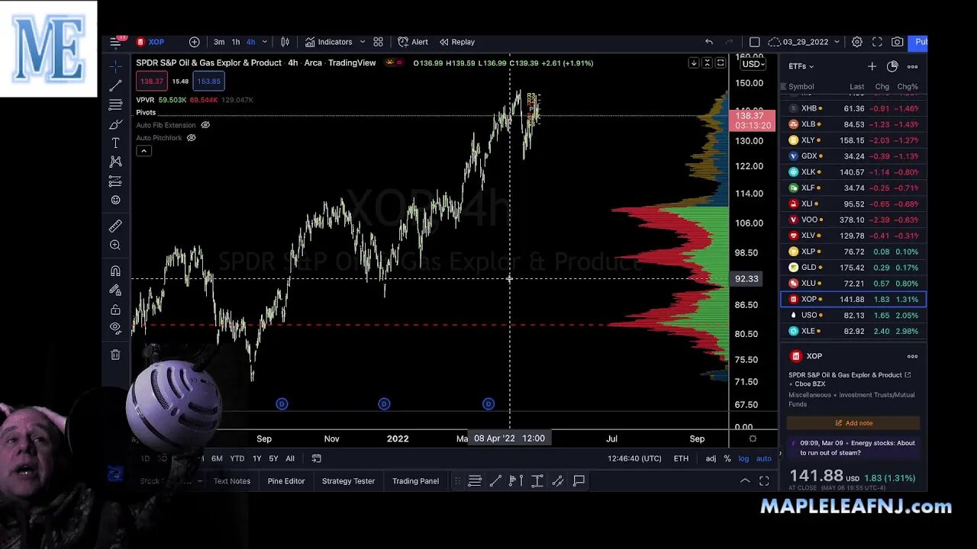Enter fullscreen mode
Screen dimensions: 977x549
(x=877, y=42)
